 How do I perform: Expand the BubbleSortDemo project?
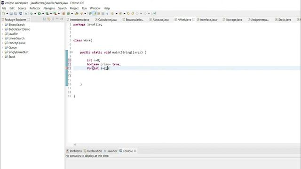(2, 29)
